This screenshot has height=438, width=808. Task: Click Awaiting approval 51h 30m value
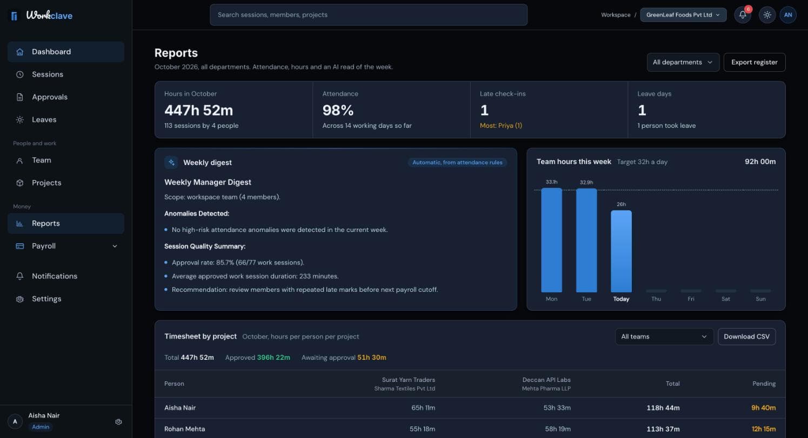371,358
